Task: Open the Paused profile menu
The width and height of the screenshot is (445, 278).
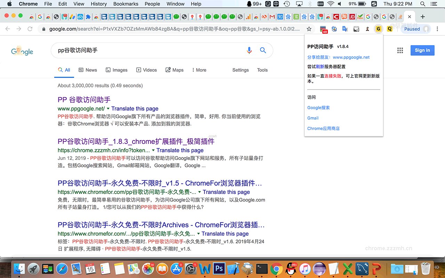Action: [x=416, y=29]
